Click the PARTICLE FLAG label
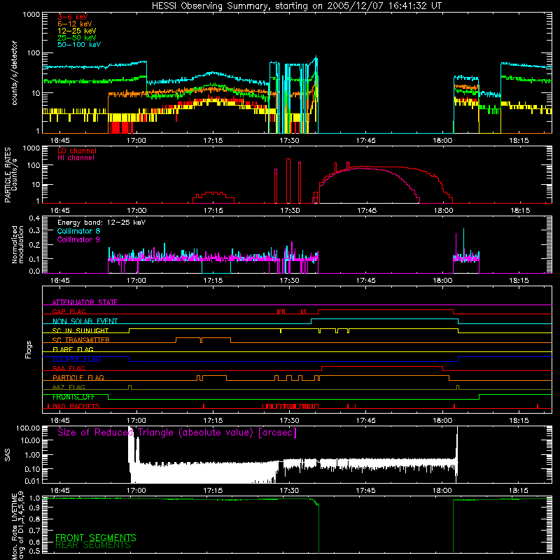The image size is (560, 560). coord(78,377)
